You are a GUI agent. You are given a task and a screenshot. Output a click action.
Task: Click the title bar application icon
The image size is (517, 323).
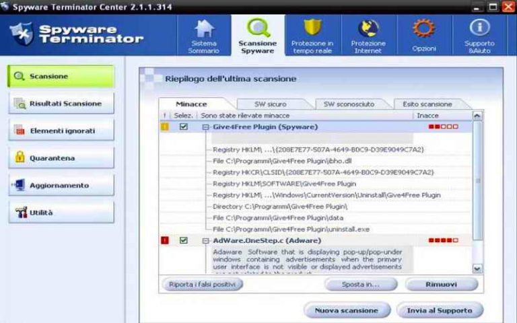[5, 6]
